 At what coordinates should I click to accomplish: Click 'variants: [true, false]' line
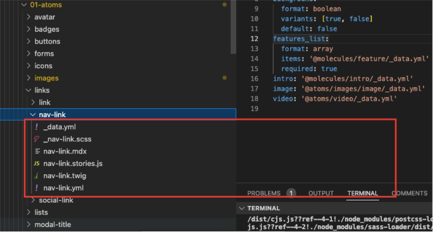(x=327, y=19)
